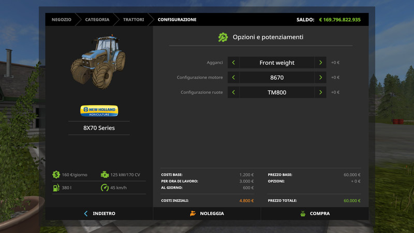Choose previous wheel configuration
The width and height of the screenshot is (414, 233).
coord(233,93)
